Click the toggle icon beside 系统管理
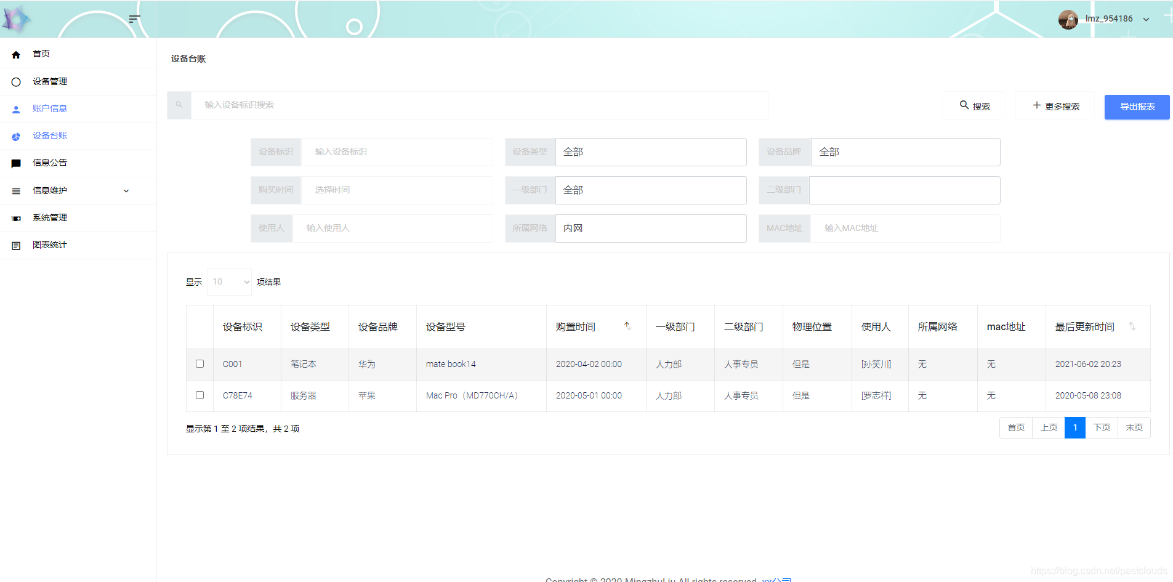 coord(16,218)
